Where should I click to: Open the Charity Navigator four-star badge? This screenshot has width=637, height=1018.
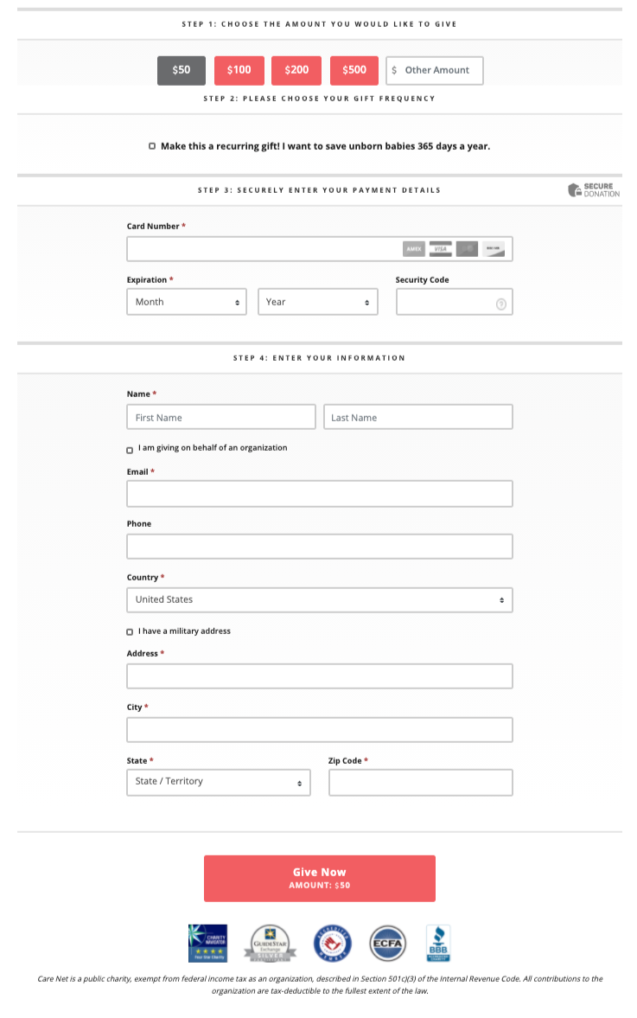tap(207, 943)
